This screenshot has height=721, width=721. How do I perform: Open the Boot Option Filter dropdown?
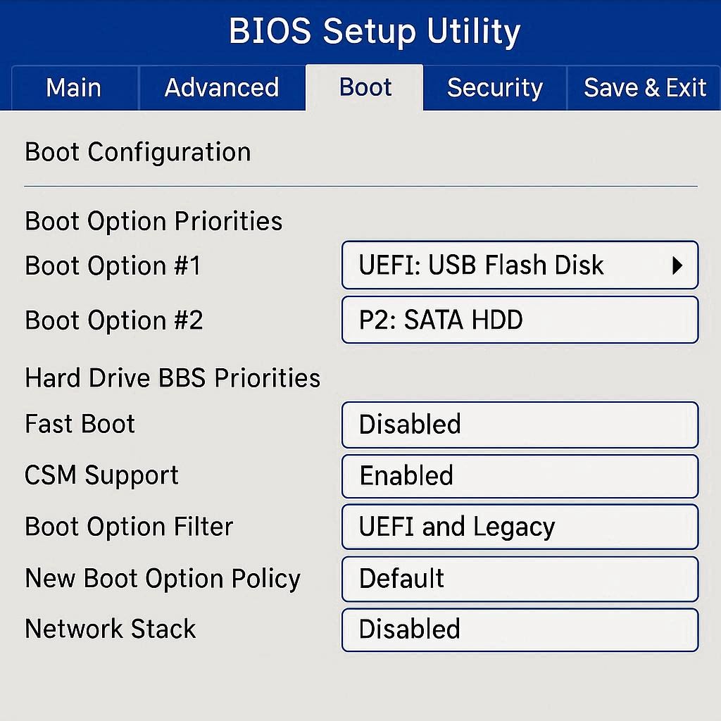click(520, 527)
